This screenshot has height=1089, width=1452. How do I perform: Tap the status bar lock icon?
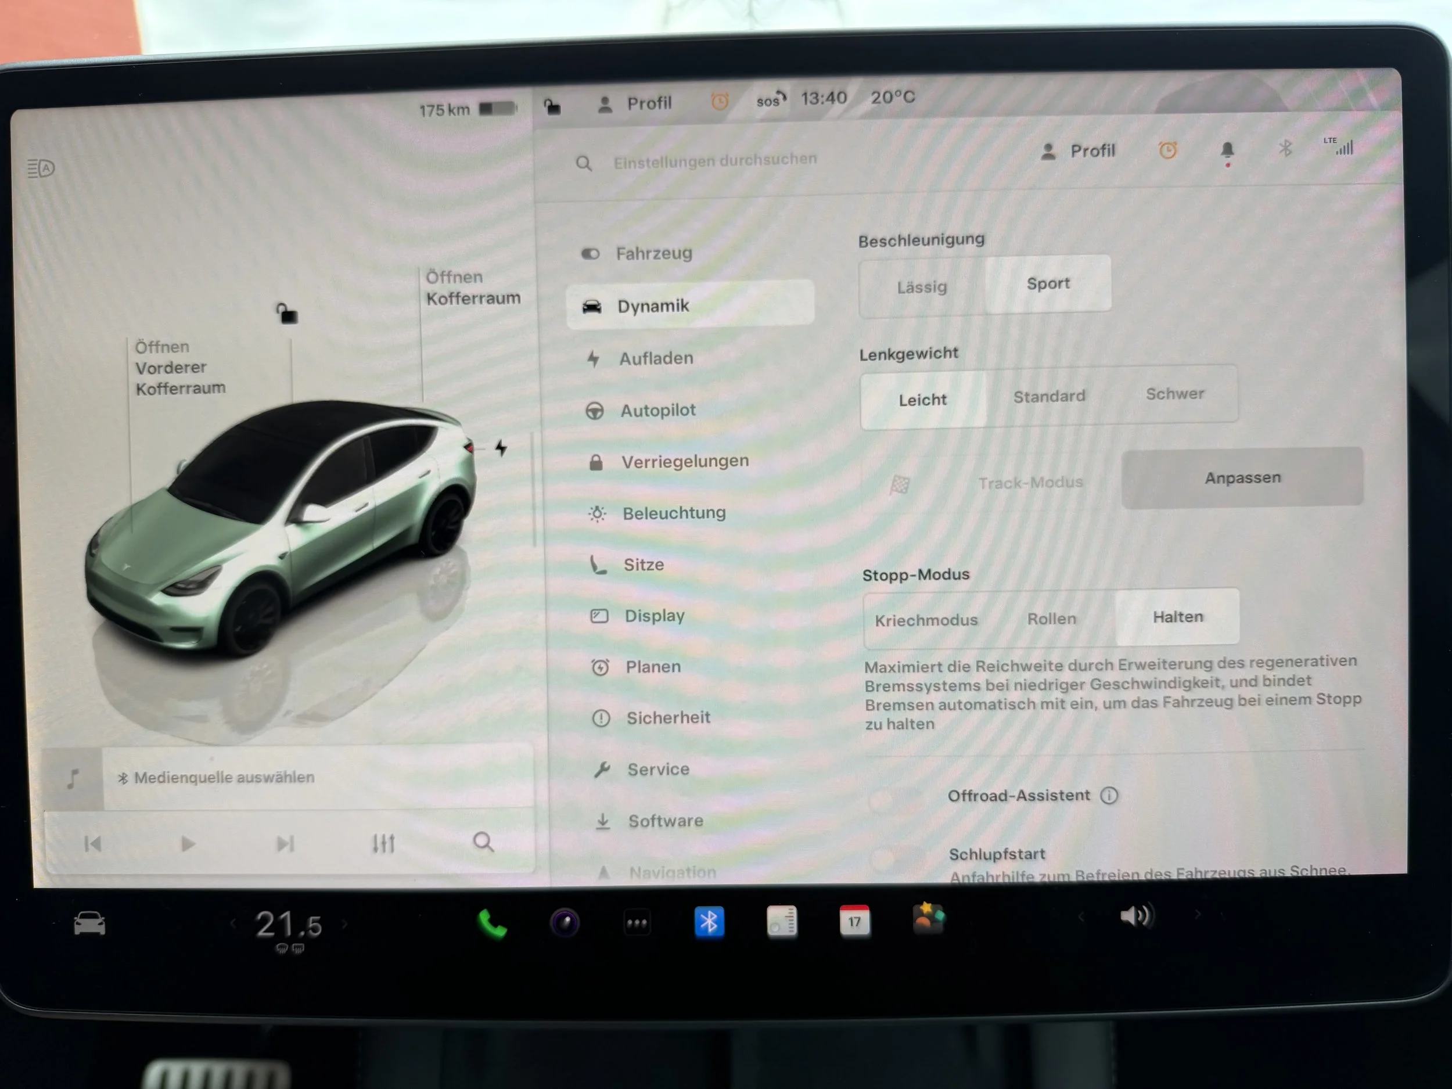click(552, 106)
